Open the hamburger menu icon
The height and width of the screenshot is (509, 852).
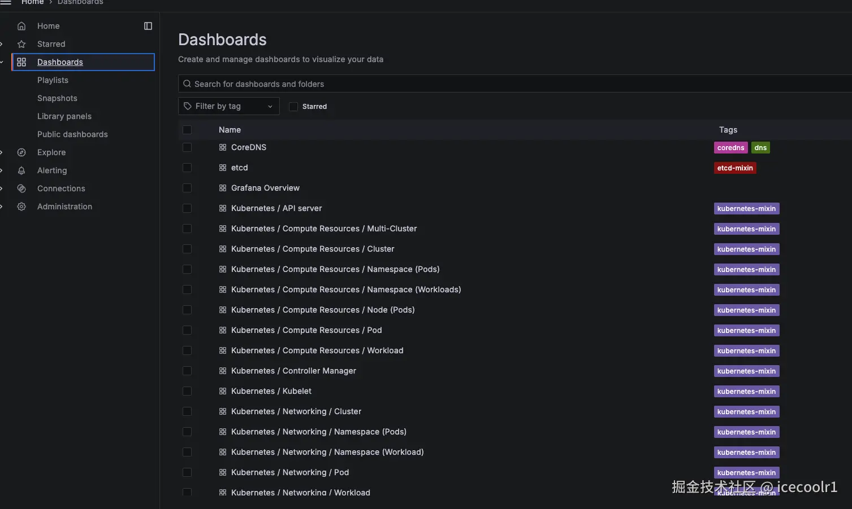[x=6, y=2]
